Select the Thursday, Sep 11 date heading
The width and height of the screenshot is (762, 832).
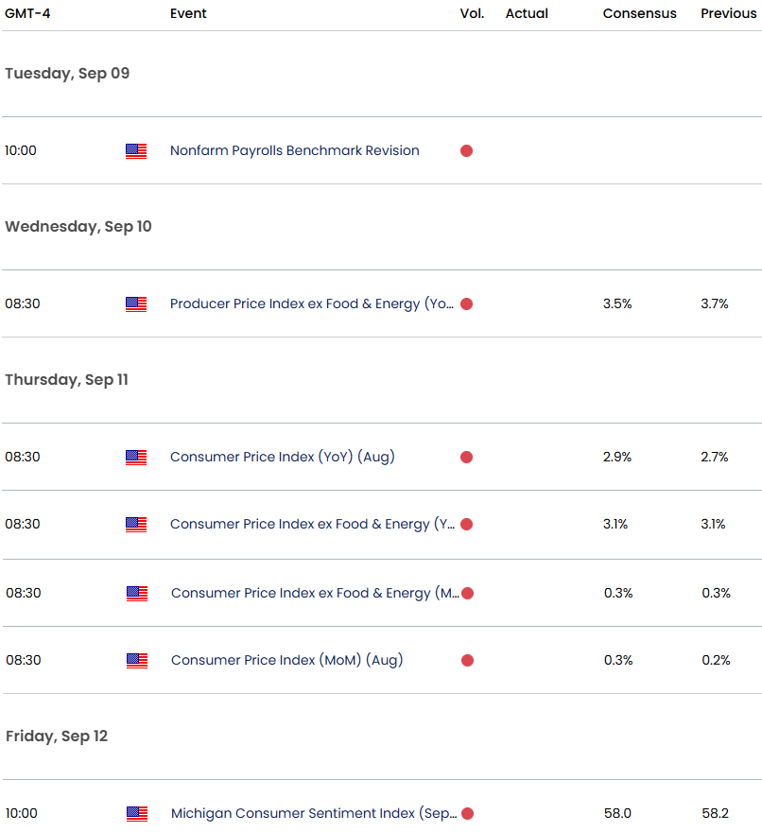coord(66,380)
